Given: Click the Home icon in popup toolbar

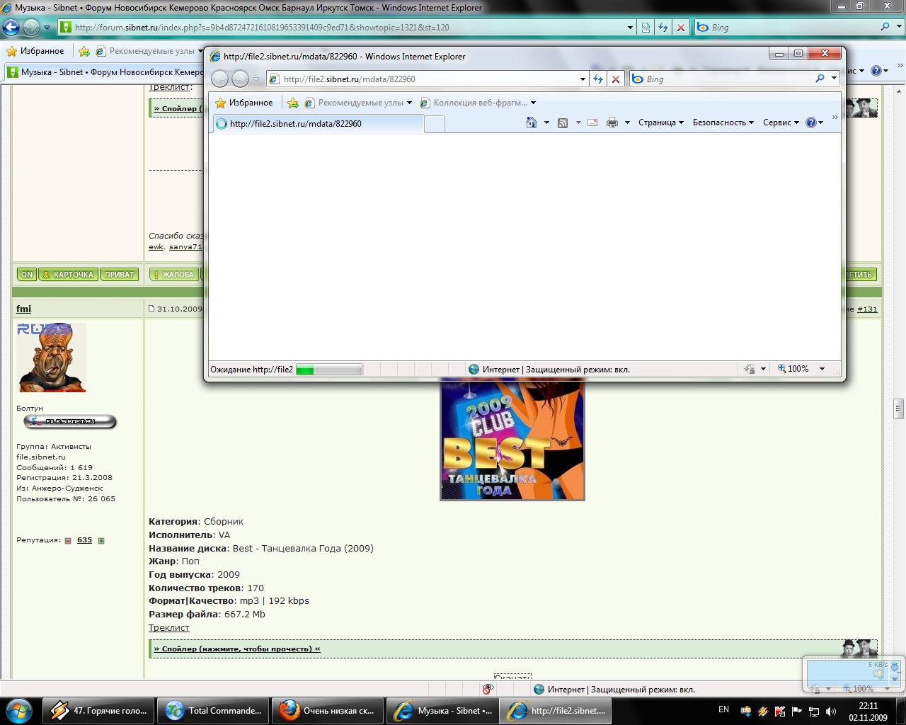Looking at the screenshot, I should (x=532, y=122).
